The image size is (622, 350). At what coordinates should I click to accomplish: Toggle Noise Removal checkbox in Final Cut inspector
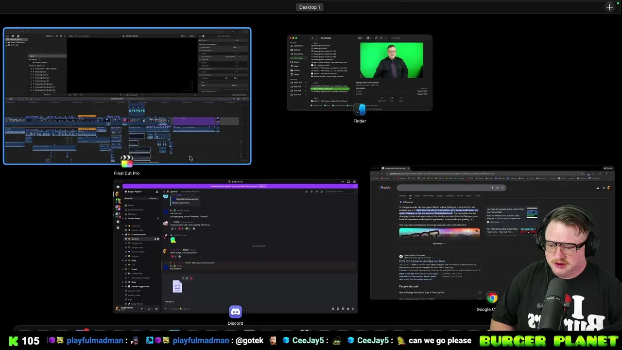pyautogui.click(x=200, y=69)
